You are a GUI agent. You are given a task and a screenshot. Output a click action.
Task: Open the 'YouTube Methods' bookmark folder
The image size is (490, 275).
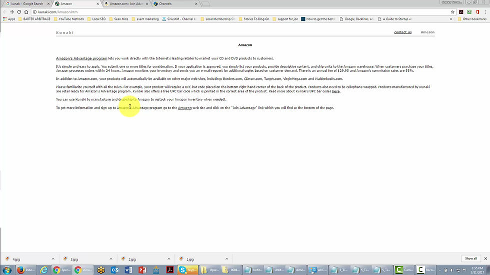[x=69, y=19]
